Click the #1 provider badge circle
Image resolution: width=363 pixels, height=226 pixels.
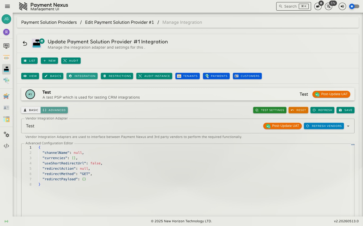(30, 94)
